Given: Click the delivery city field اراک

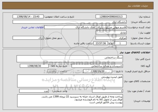Looking at the screenshot, I should [28, 38].
